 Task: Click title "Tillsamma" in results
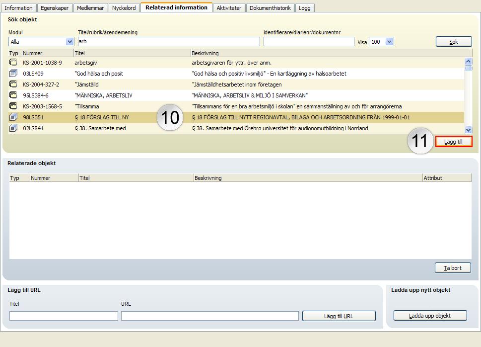(x=87, y=106)
